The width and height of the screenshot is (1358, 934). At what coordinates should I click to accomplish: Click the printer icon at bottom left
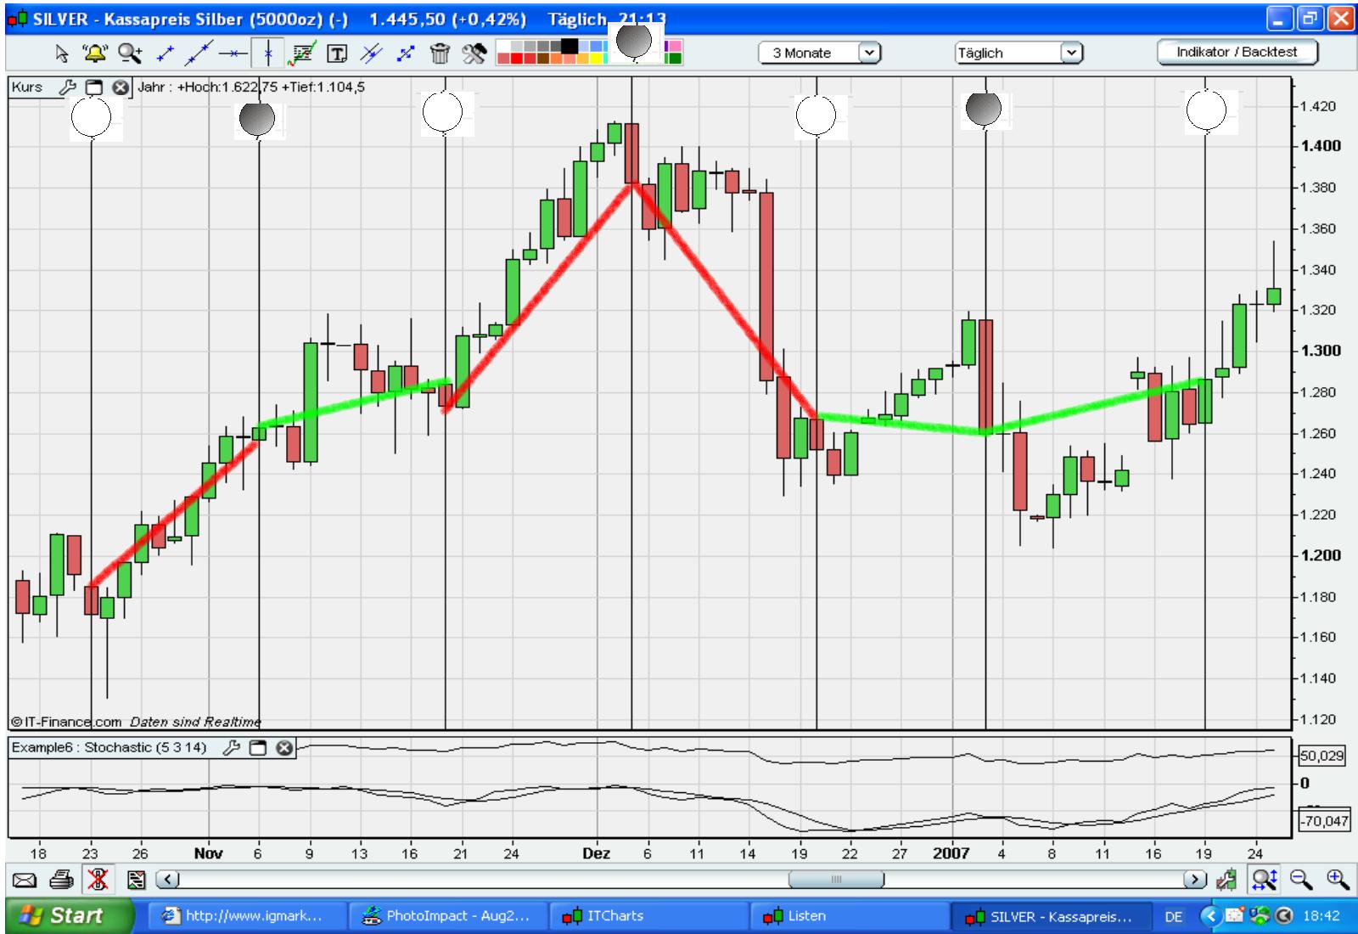(x=61, y=880)
